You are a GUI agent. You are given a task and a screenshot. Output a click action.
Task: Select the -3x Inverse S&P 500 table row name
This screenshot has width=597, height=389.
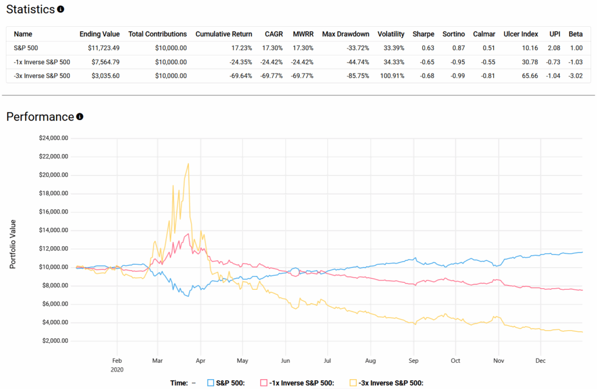point(43,76)
